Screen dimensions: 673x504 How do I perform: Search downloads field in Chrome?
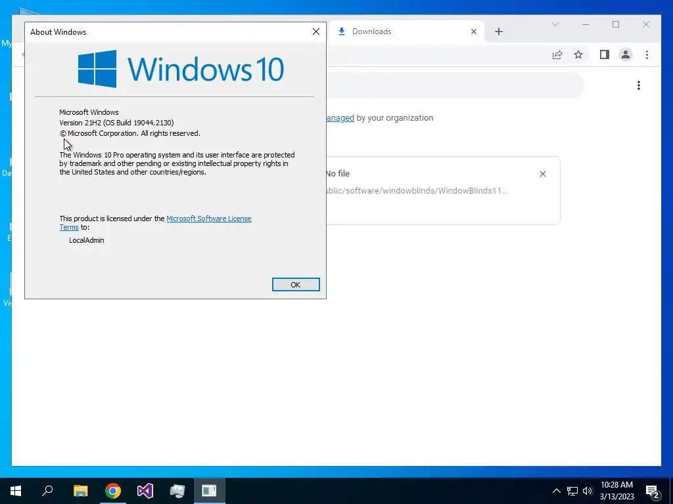(455, 85)
